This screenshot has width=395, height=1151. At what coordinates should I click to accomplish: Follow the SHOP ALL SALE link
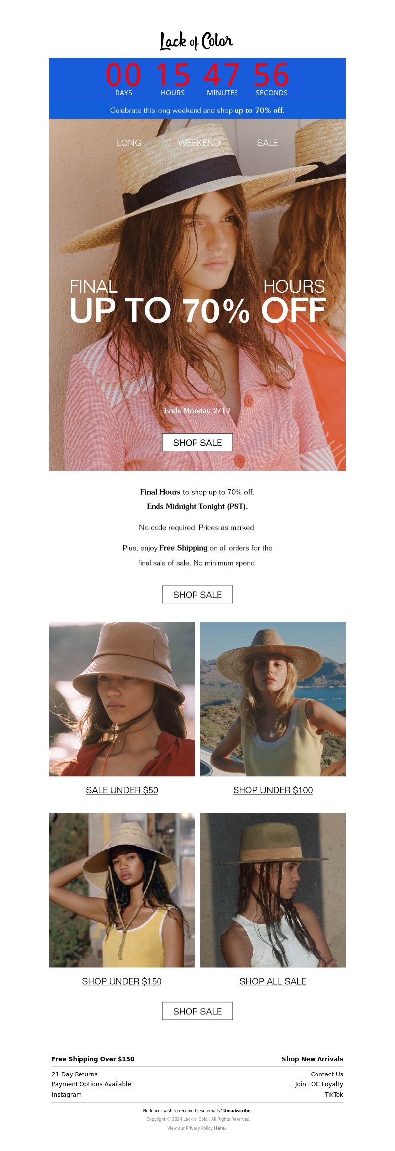pos(273,981)
